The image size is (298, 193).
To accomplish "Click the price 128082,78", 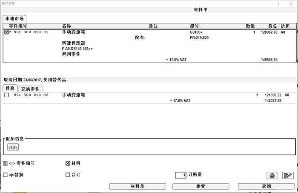I will tap(269, 32).
